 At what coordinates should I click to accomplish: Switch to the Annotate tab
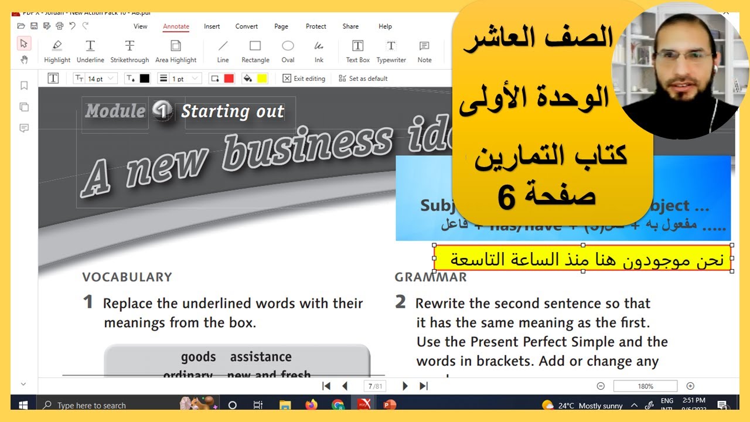(x=176, y=26)
